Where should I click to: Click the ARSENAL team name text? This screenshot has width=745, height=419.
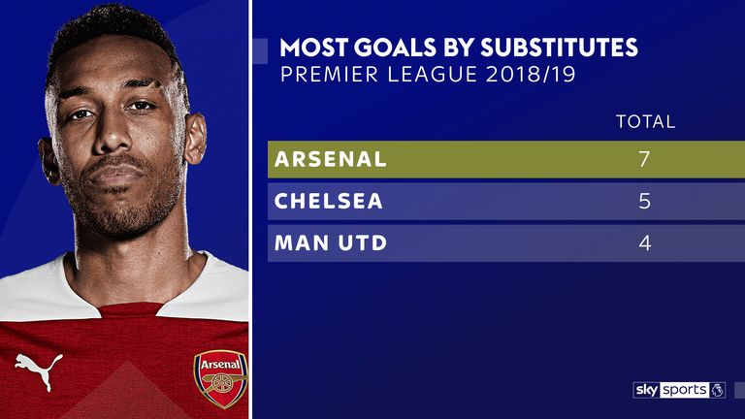click(331, 159)
